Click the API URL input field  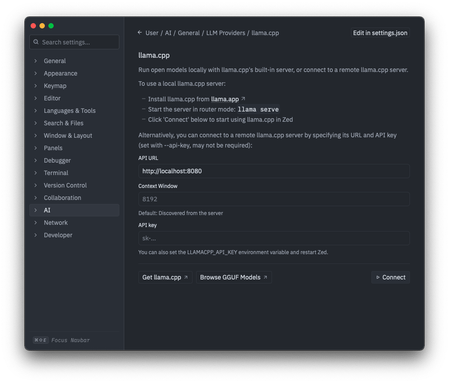[274, 171]
